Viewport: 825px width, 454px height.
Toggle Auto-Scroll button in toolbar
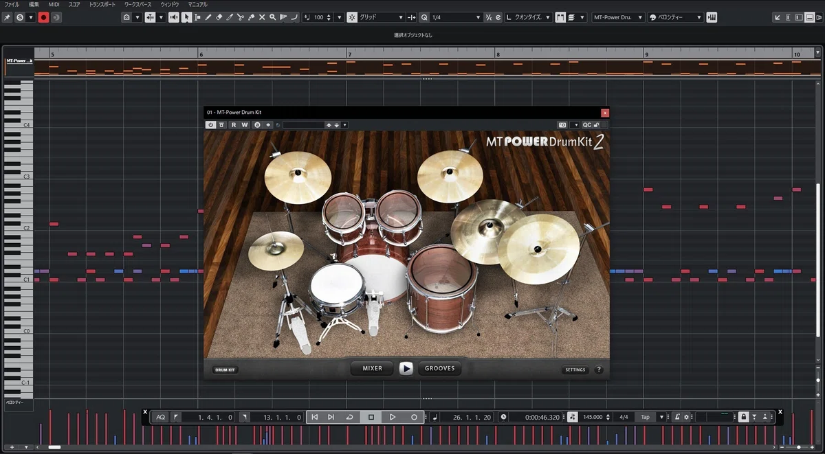[x=149, y=17]
